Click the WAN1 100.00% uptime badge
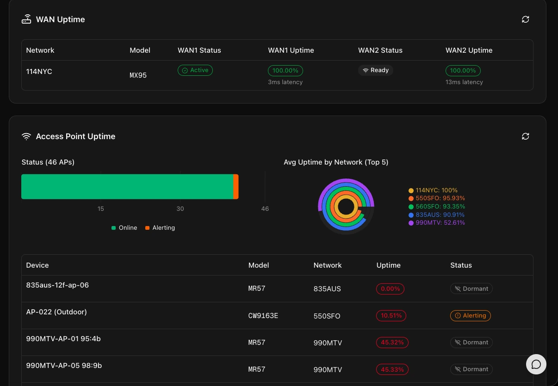This screenshot has width=558, height=386. 285,71
